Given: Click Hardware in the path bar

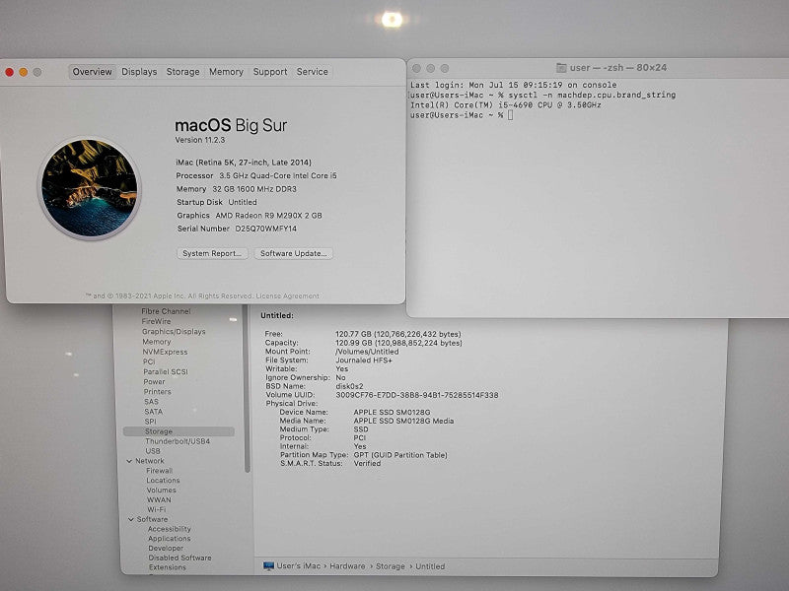Looking at the screenshot, I should 347,566.
